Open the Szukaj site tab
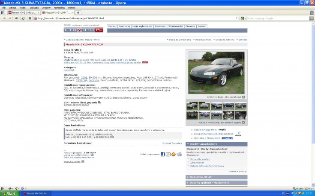Viewport: 315px width, 196px height. point(112,26)
